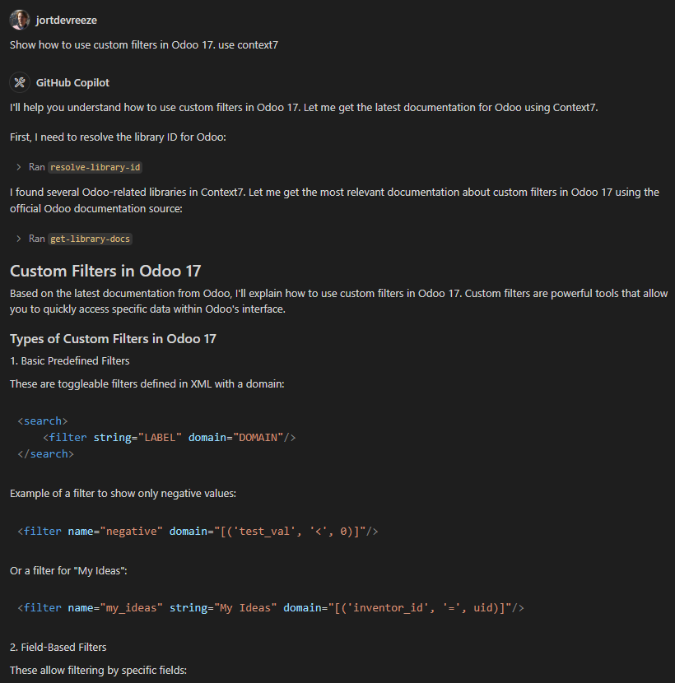Screen dimensions: 675x683
Task: Click the 'Or a filter for "My Ideas"' line
Action: [67, 569]
